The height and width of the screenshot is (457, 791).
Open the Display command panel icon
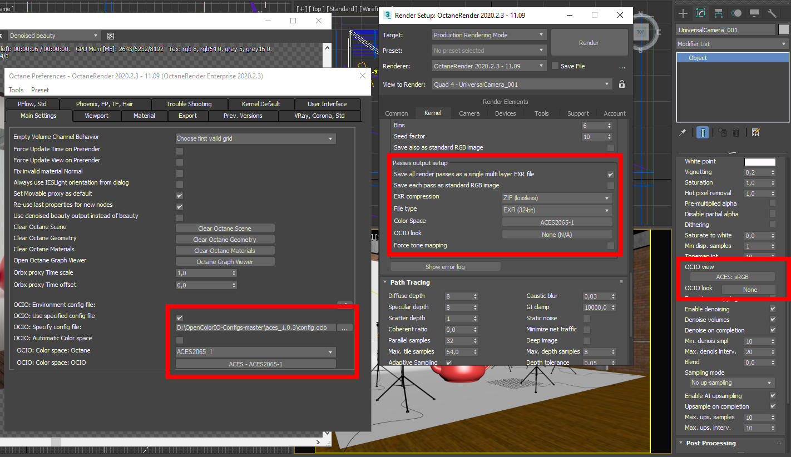click(754, 13)
